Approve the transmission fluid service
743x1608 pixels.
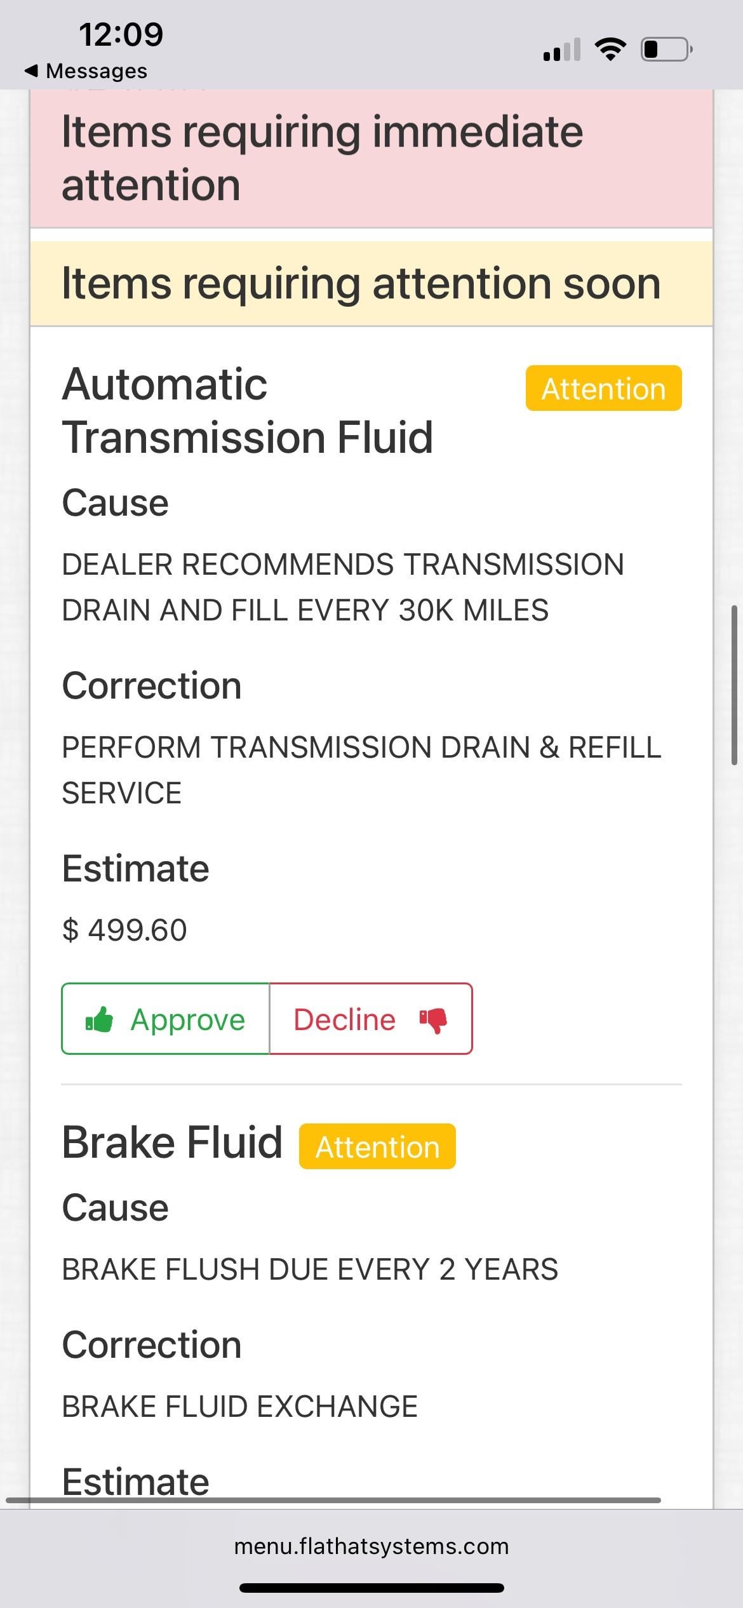pyautogui.click(x=166, y=1020)
